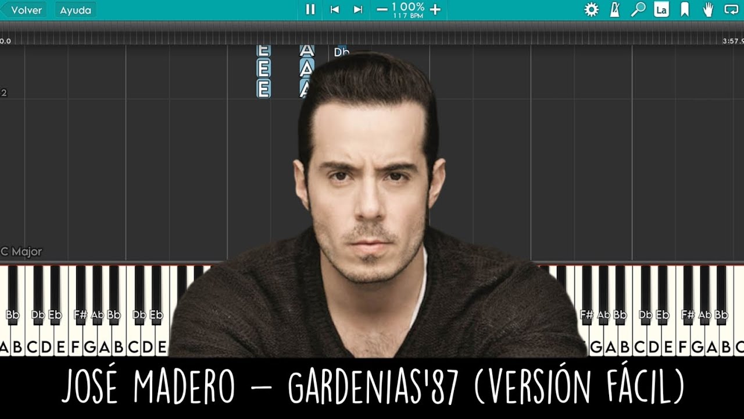744x419 pixels.
Task: Open the zoom magnifier tool
Action: tap(638, 9)
